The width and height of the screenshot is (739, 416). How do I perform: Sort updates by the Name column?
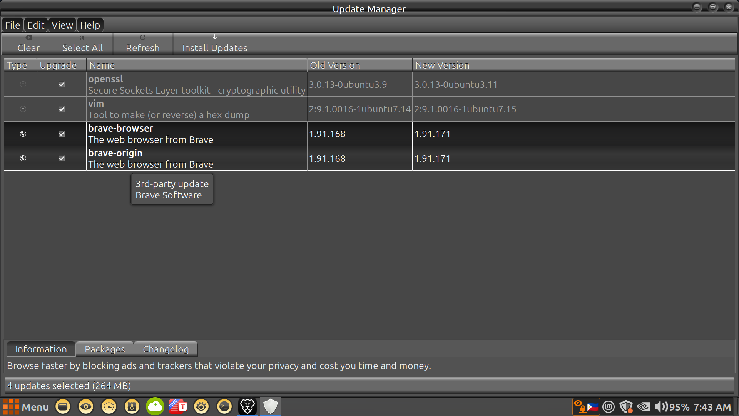click(x=197, y=65)
